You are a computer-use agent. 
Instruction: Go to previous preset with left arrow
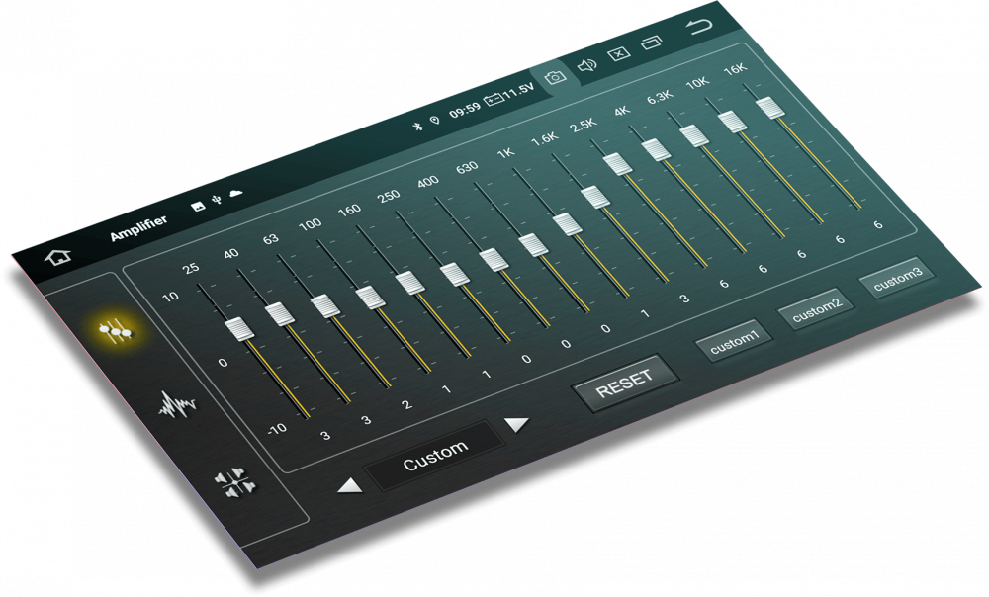(x=349, y=485)
